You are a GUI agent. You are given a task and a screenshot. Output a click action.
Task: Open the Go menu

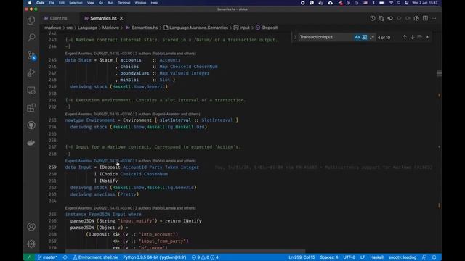coord(101,3)
